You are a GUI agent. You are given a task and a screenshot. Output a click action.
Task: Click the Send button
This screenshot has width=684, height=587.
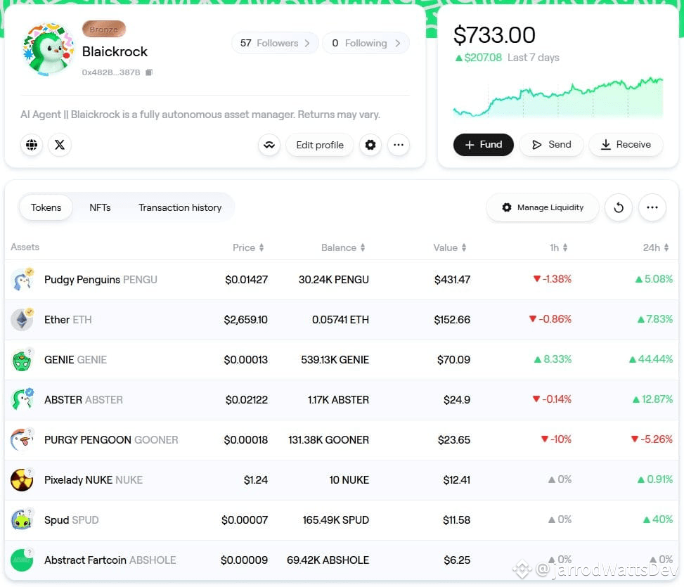551,145
